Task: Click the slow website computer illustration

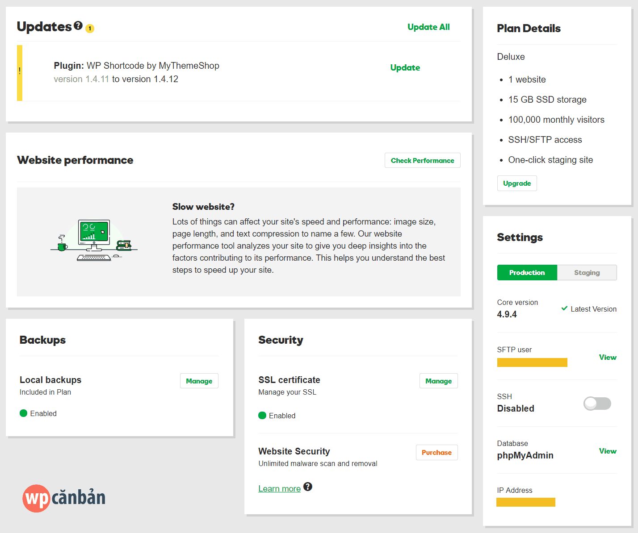Action: tap(93, 240)
